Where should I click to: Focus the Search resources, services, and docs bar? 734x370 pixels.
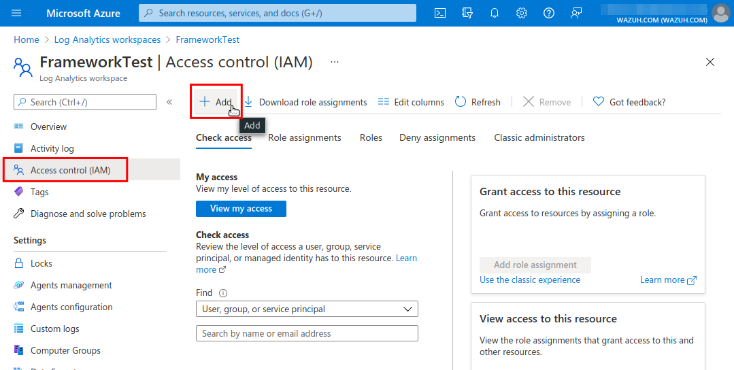coord(278,13)
